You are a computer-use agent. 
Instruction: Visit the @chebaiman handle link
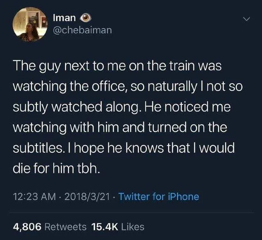(x=82, y=30)
